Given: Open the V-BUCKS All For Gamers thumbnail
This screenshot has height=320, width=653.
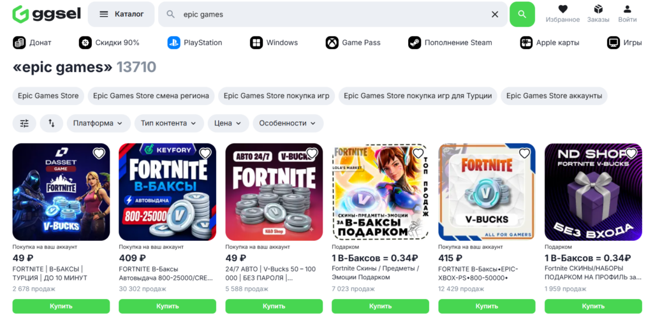Looking at the screenshot, I should pos(487,192).
